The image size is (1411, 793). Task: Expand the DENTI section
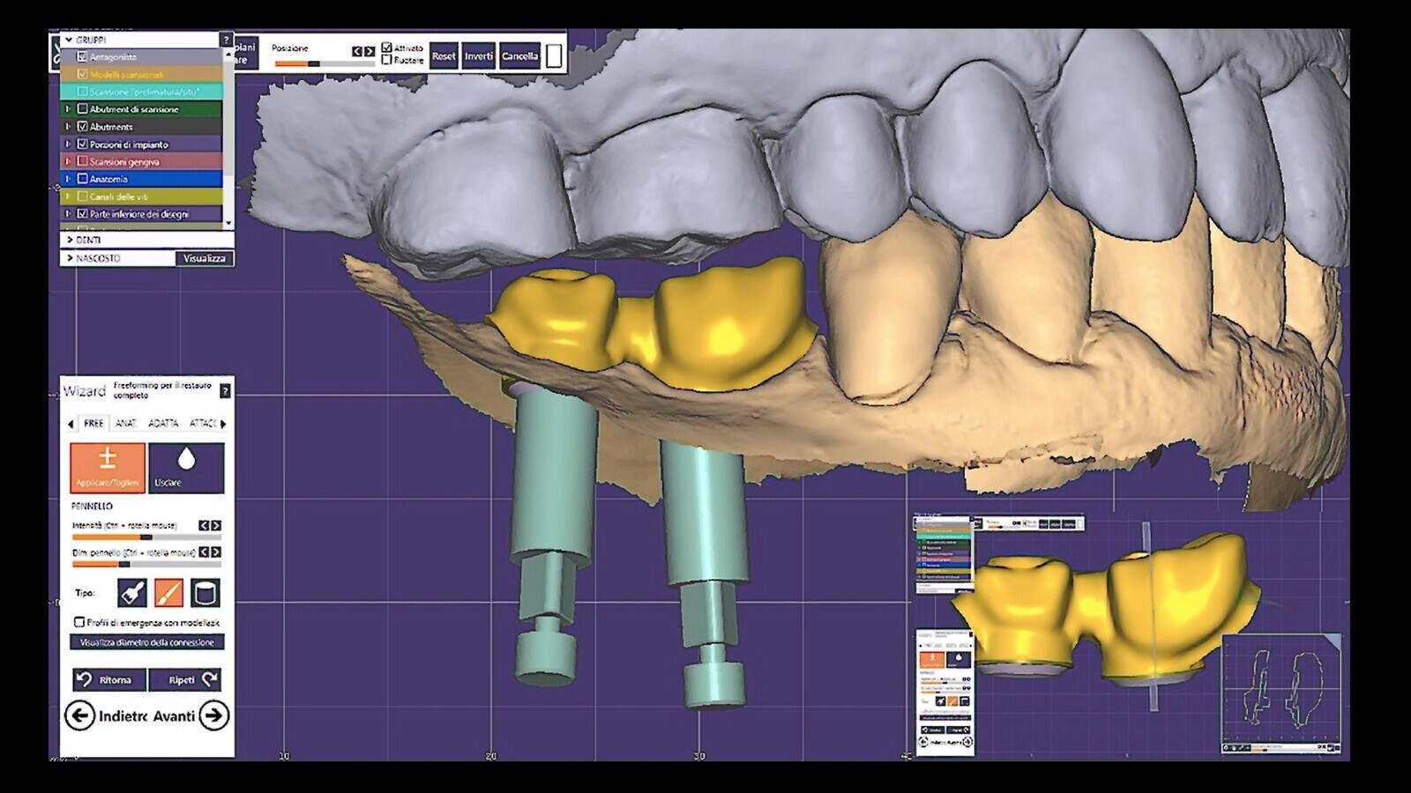click(70, 240)
